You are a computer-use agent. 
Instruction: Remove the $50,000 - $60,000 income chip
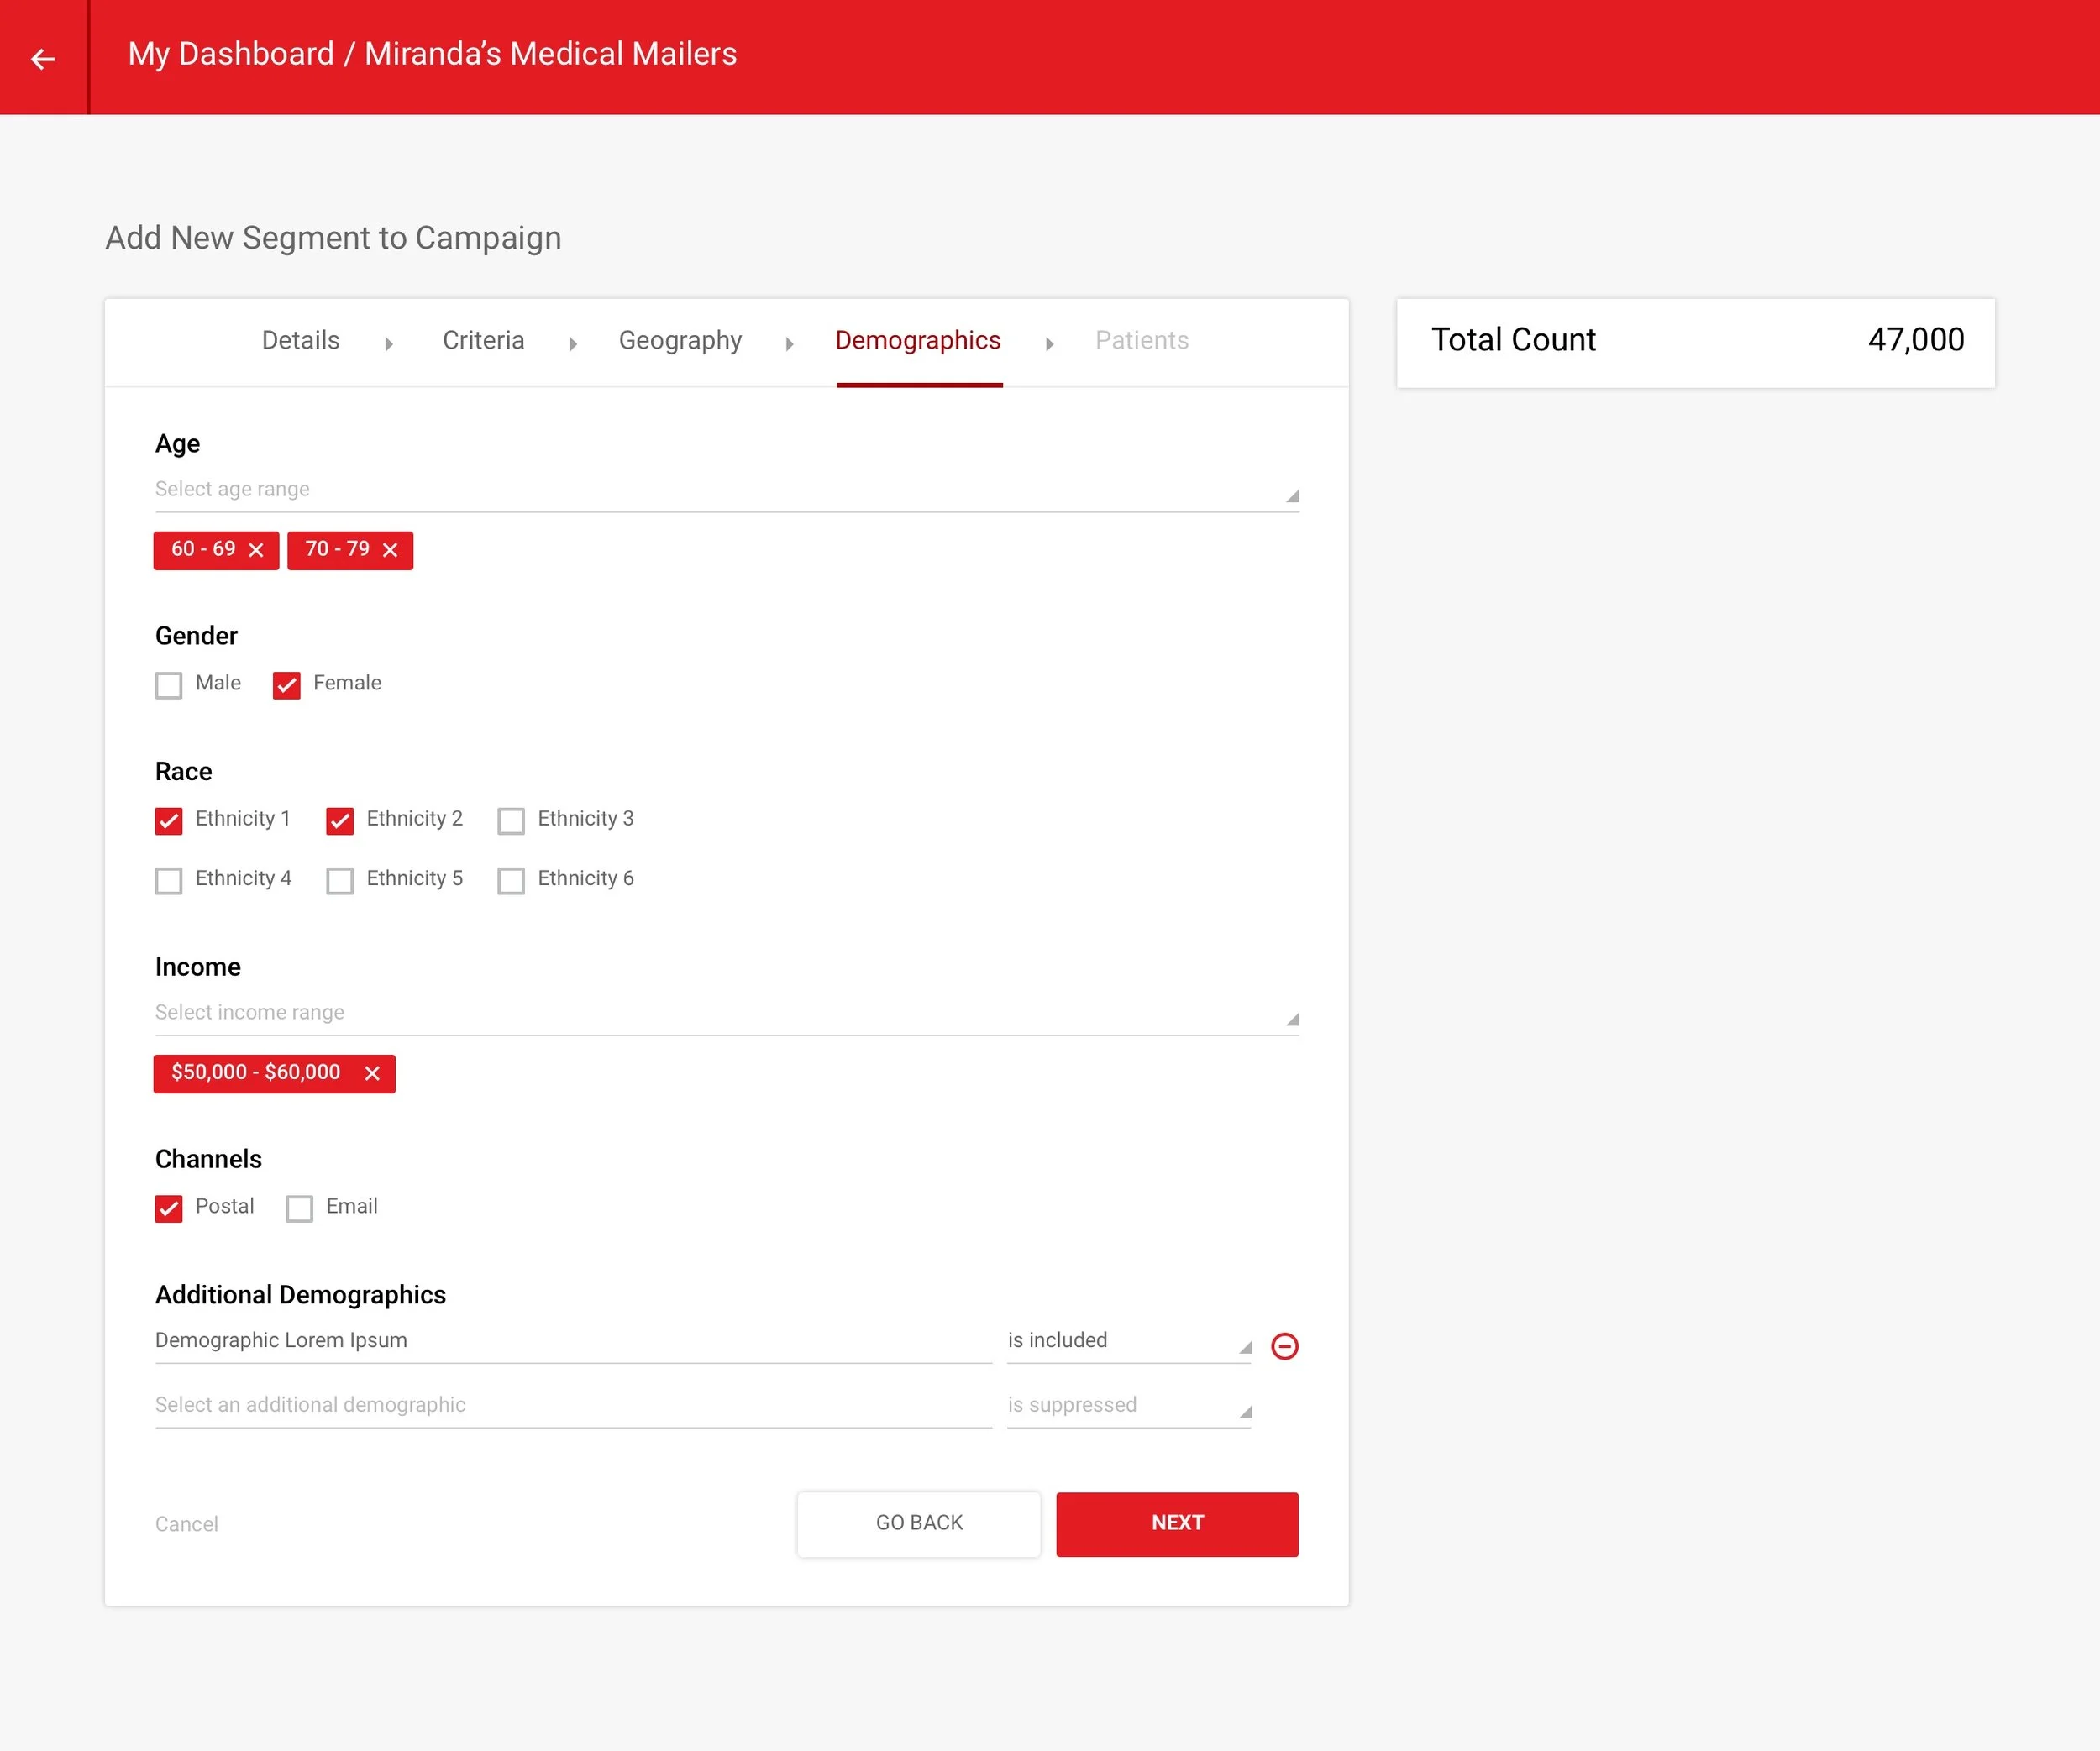(x=372, y=1073)
